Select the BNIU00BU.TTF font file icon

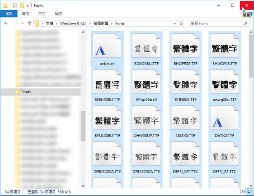(107, 82)
